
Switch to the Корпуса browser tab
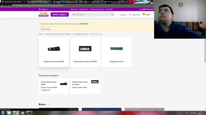coord(65,2)
